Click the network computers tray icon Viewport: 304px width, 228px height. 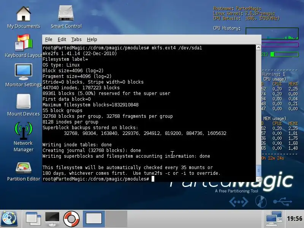pos(274,219)
